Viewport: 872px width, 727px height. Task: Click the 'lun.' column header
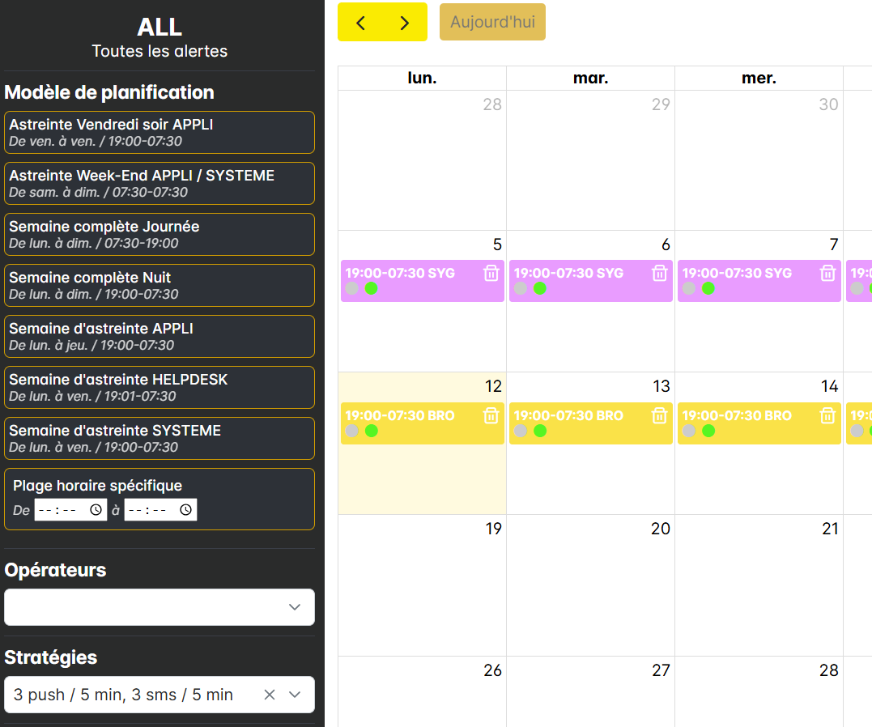coord(422,78)
